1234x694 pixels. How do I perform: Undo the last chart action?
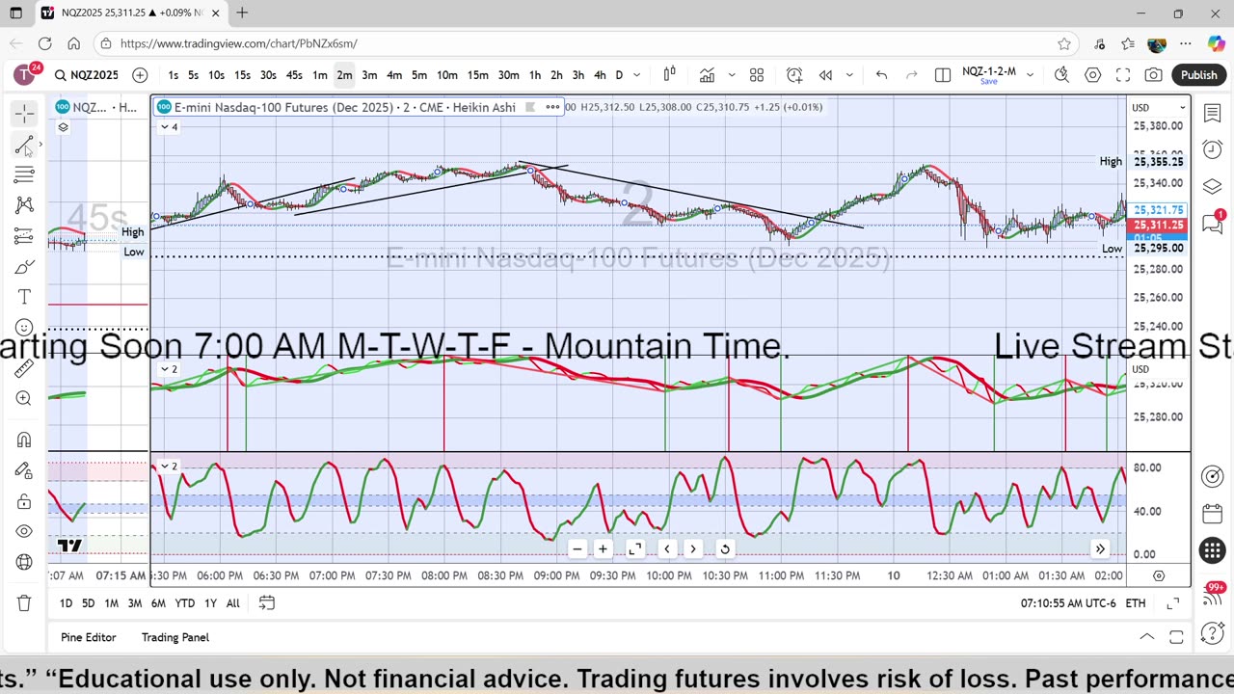881,75
